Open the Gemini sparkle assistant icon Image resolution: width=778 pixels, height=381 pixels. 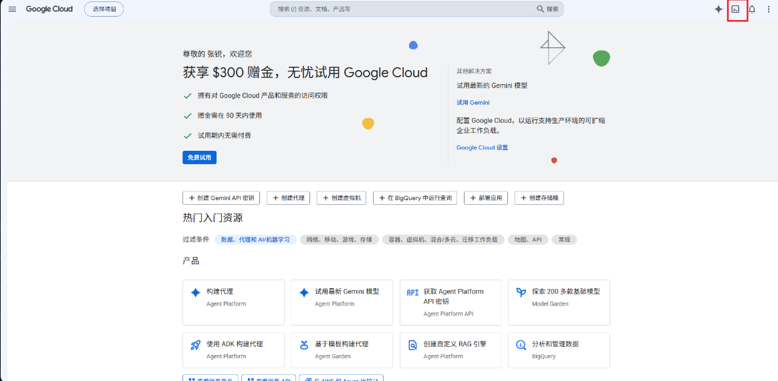[x=718, y=9]
